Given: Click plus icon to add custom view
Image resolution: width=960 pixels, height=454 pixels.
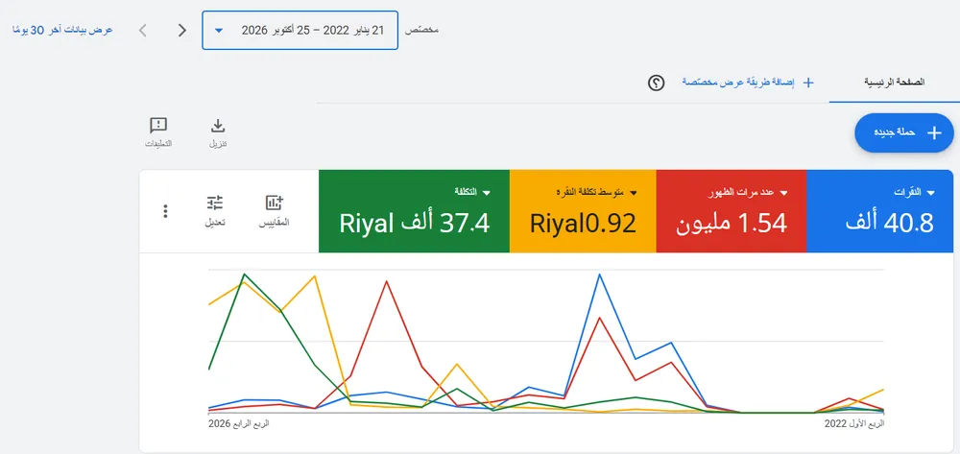Looking at the screenshot, I should pyautogui.click(x=808, y=83).
